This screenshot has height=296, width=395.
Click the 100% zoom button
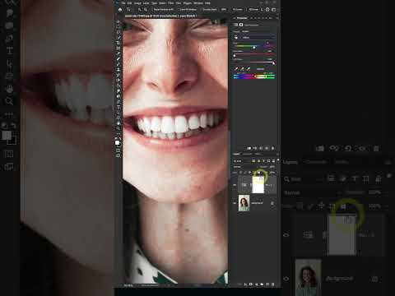[224, 9]
